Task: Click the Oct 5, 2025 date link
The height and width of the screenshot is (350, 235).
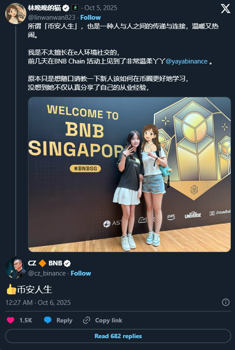Action: pos(101,8)
